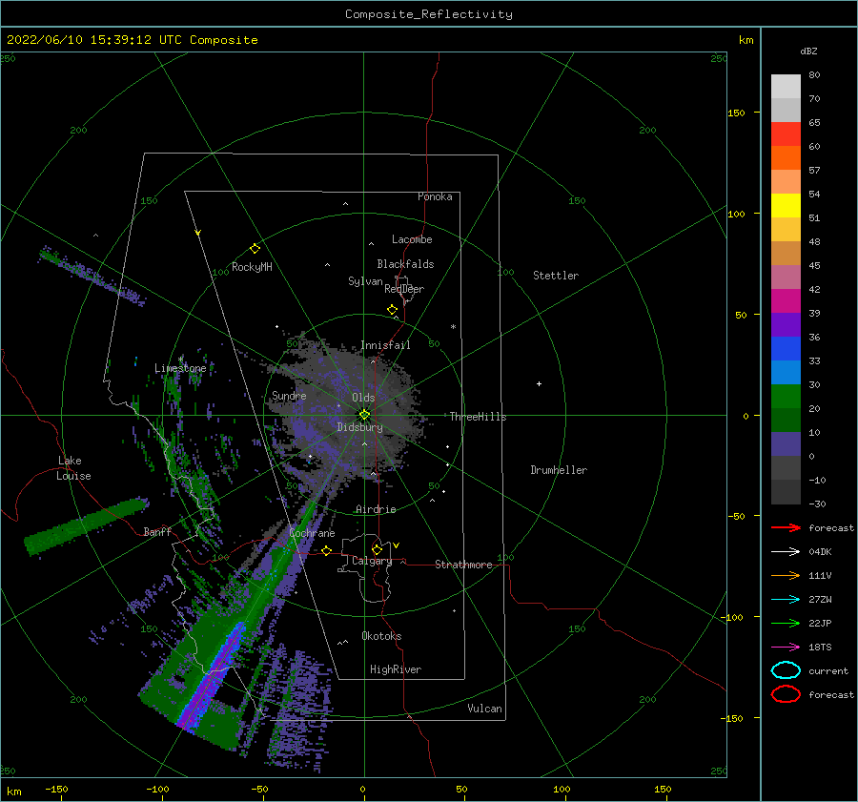Click the purple 42 dBZ color swatch
Screen dimensions: 858x802
pyautogui.click(x=786, y=300)
